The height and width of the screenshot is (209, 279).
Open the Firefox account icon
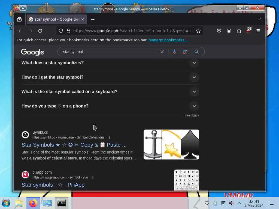coord(229,31)
